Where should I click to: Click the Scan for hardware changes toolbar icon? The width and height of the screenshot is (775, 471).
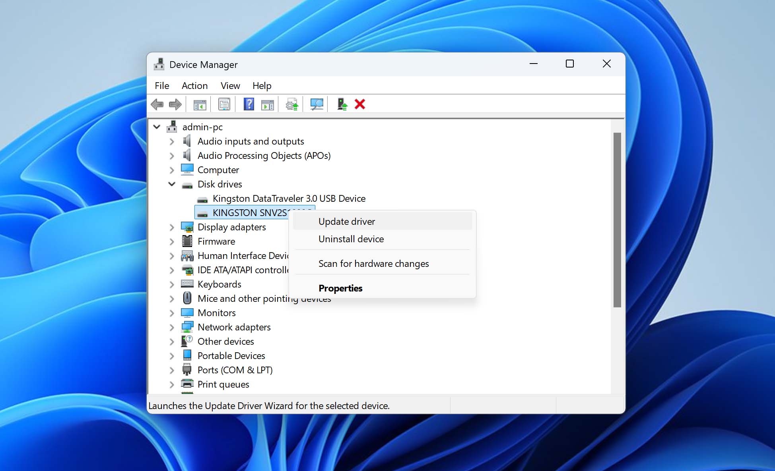coord(315,104)
